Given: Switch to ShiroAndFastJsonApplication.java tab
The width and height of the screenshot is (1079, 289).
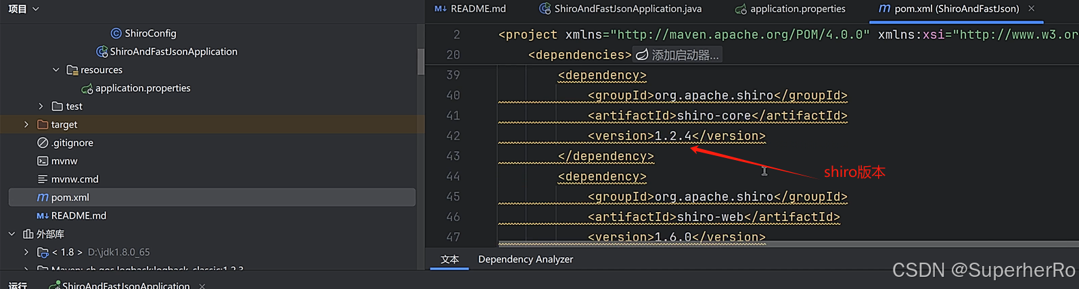Looking at the screenshot, I should click(x=620, y=9).
